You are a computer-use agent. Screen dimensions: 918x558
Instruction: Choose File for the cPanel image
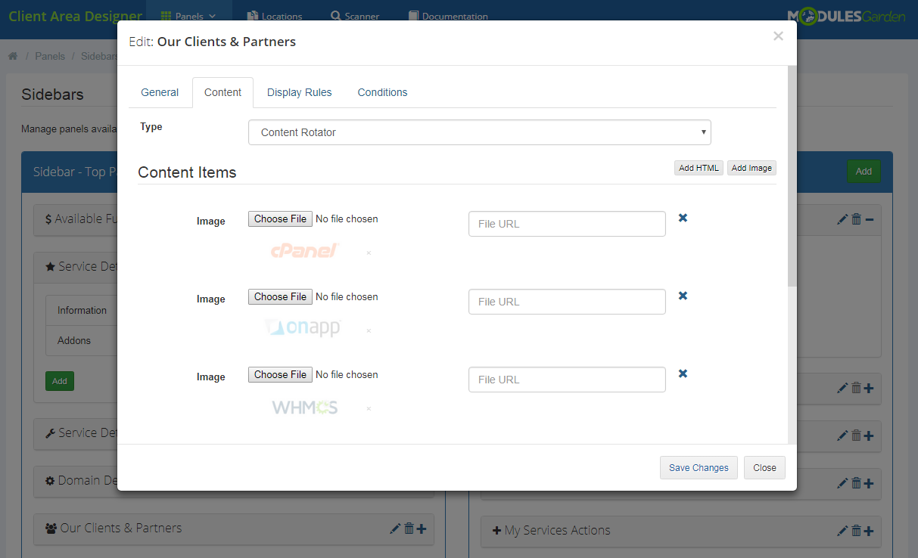point(280,219)
